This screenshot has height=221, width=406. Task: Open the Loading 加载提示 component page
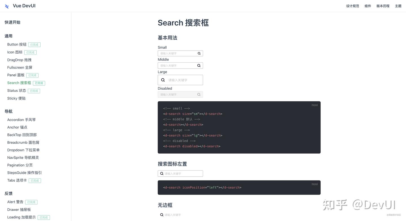21,217
